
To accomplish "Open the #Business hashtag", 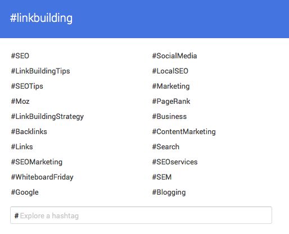I will point(169,117).
